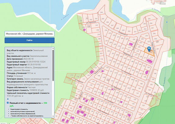Click the info panel vertical scrollbar thumb
This screenshot has height=124, width=175.
(53, 65)
